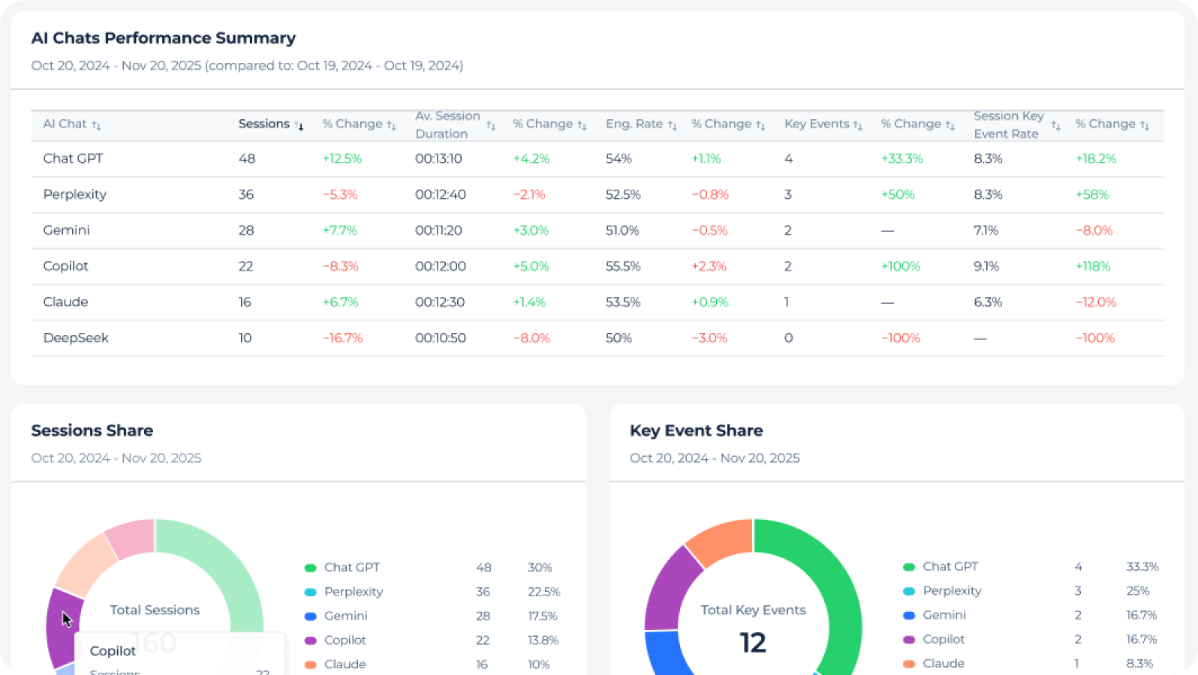Sort % Change column right of Sessions
This screenshot has height=675, width=1198.
(x=391, y=125)
